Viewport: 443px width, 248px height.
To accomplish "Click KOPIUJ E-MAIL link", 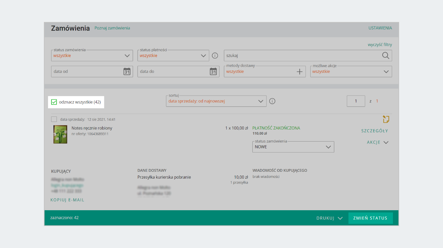I will click(67, 200).
